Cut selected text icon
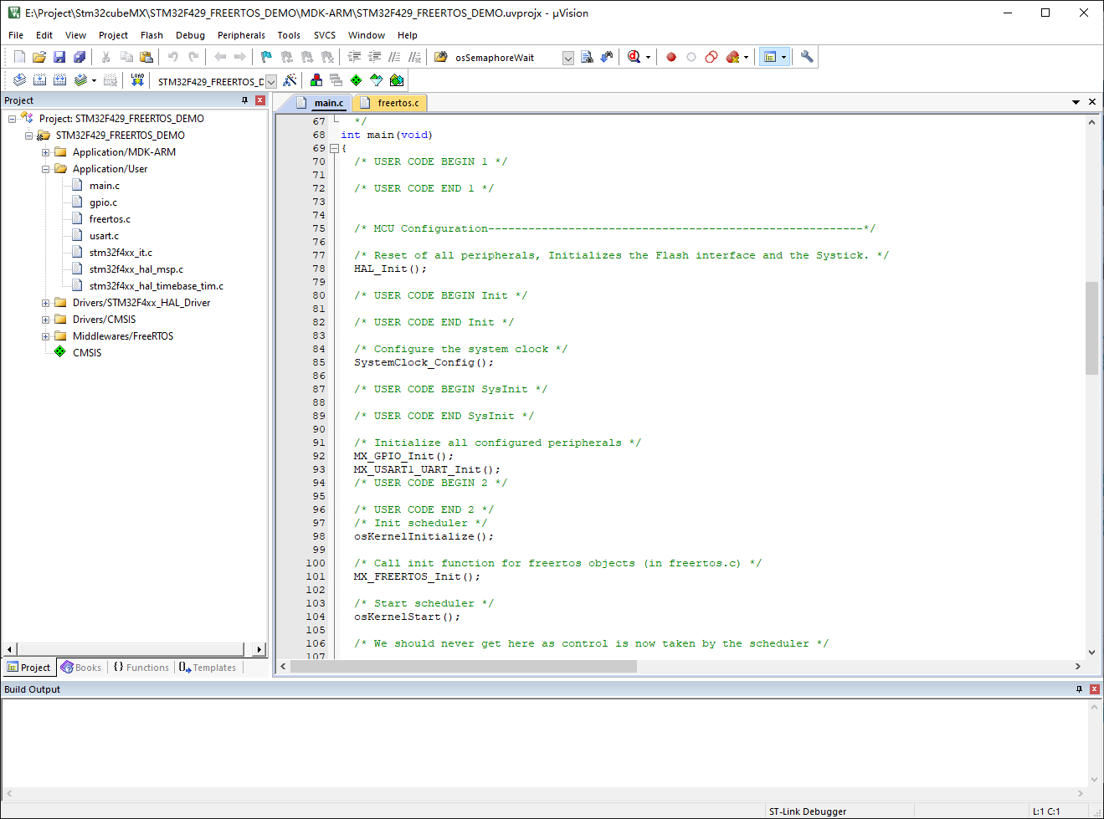1104x819 pixels. tap(106, 57)
